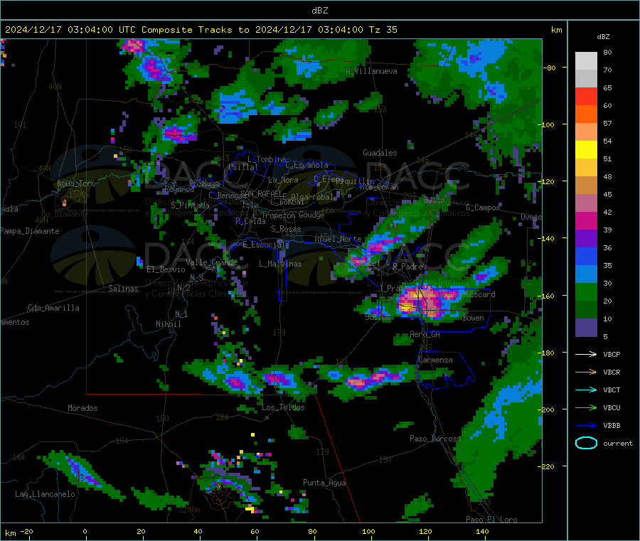Click the L_Malvinas place label
Viewport: 640px width, 541px height.
pos(280,264)
